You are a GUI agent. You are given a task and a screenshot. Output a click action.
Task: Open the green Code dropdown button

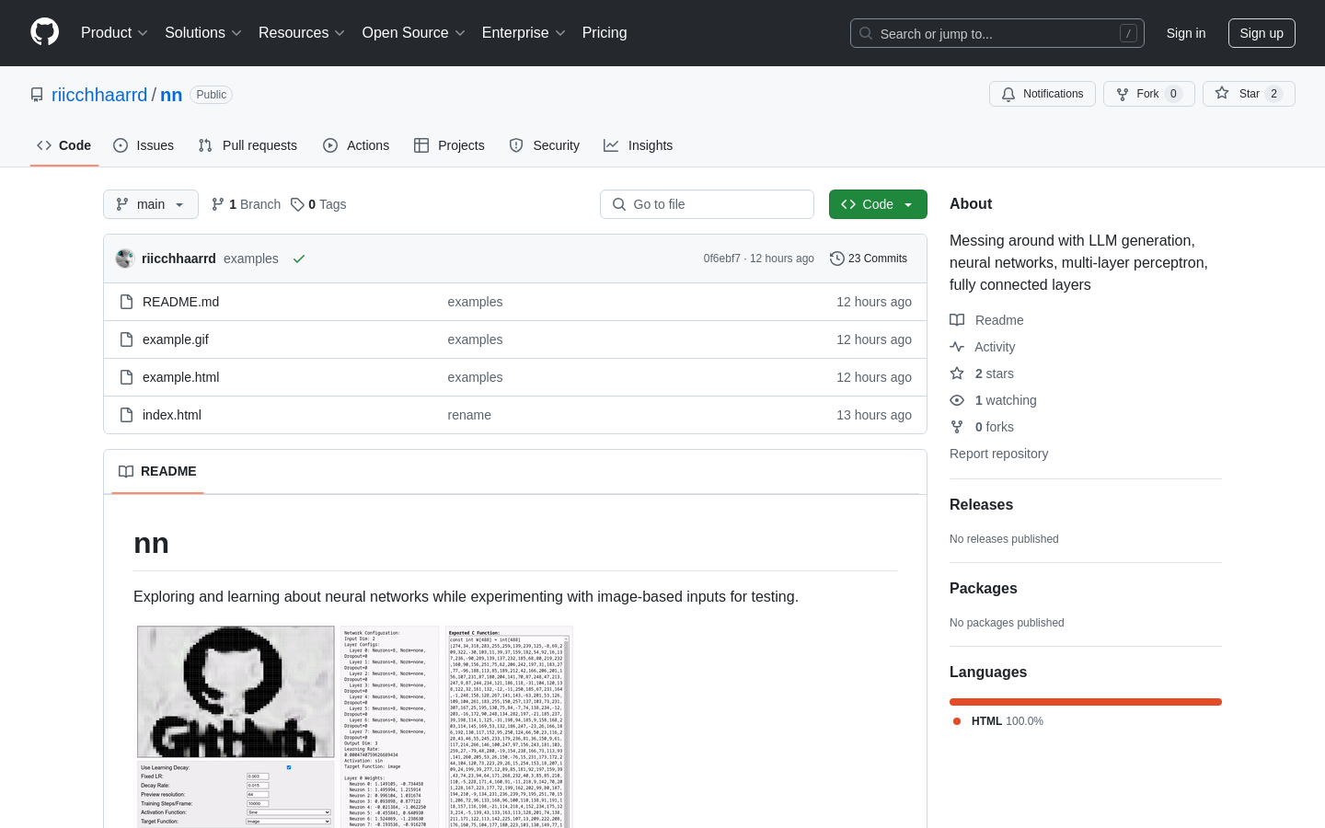878,204
